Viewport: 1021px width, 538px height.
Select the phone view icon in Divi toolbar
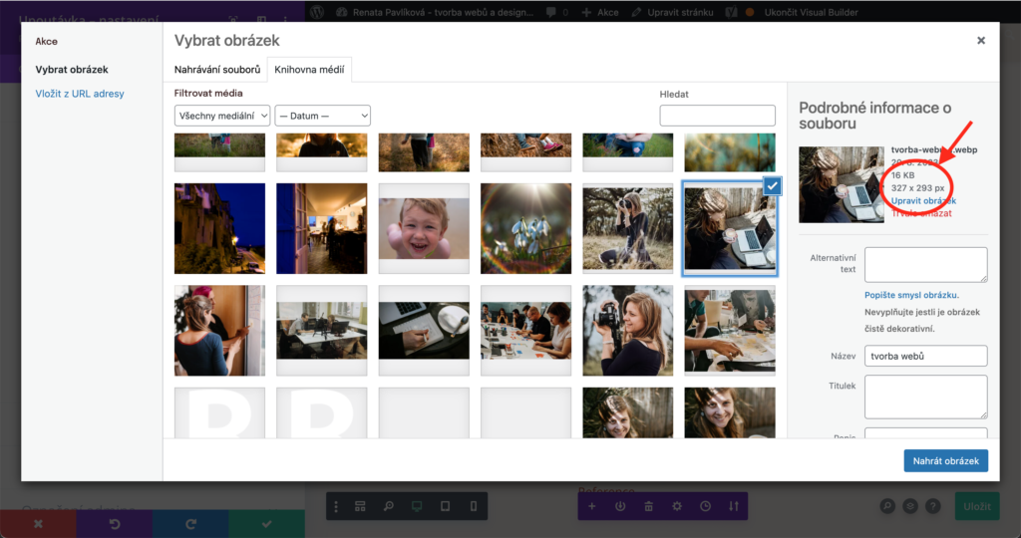(x=474, y=506)
